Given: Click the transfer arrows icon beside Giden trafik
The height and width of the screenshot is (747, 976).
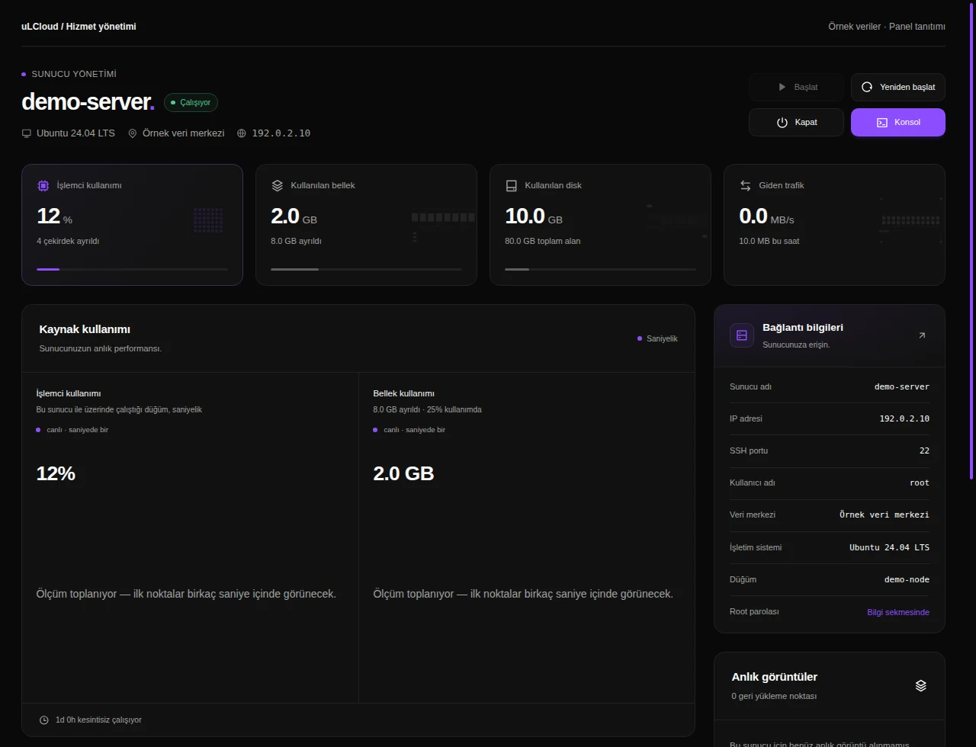Looking at the screenshot, I should 746,185.
